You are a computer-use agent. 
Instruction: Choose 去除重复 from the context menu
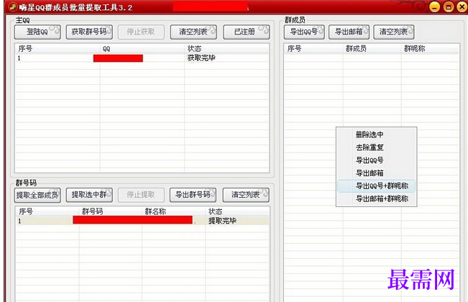(x=376, y=147)
